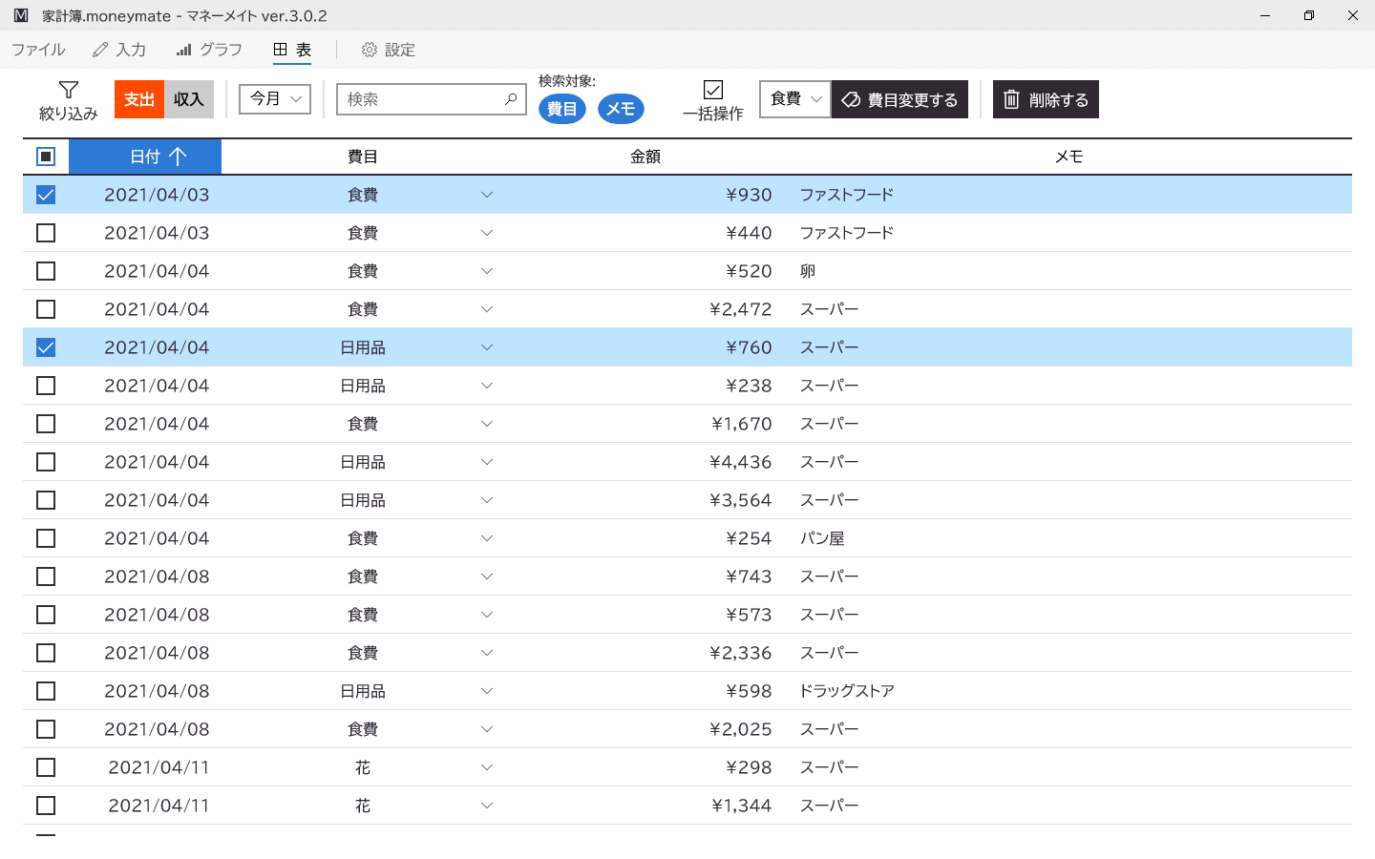The image size is (1375, 859).
Task: Toggle the メモ search target pill
Action: pyautogui.click(x=621, y=109)
